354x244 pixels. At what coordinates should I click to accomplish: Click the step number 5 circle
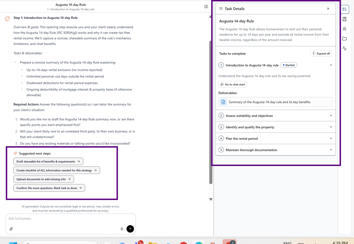coord(221,150)
